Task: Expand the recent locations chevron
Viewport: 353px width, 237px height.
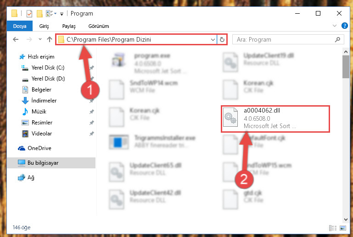Action: point(40,39)
